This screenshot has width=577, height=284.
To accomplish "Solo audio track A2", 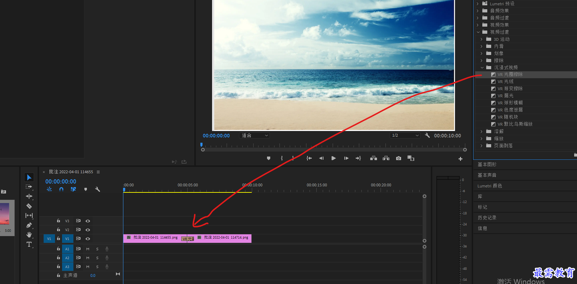I will click(97, 258).
